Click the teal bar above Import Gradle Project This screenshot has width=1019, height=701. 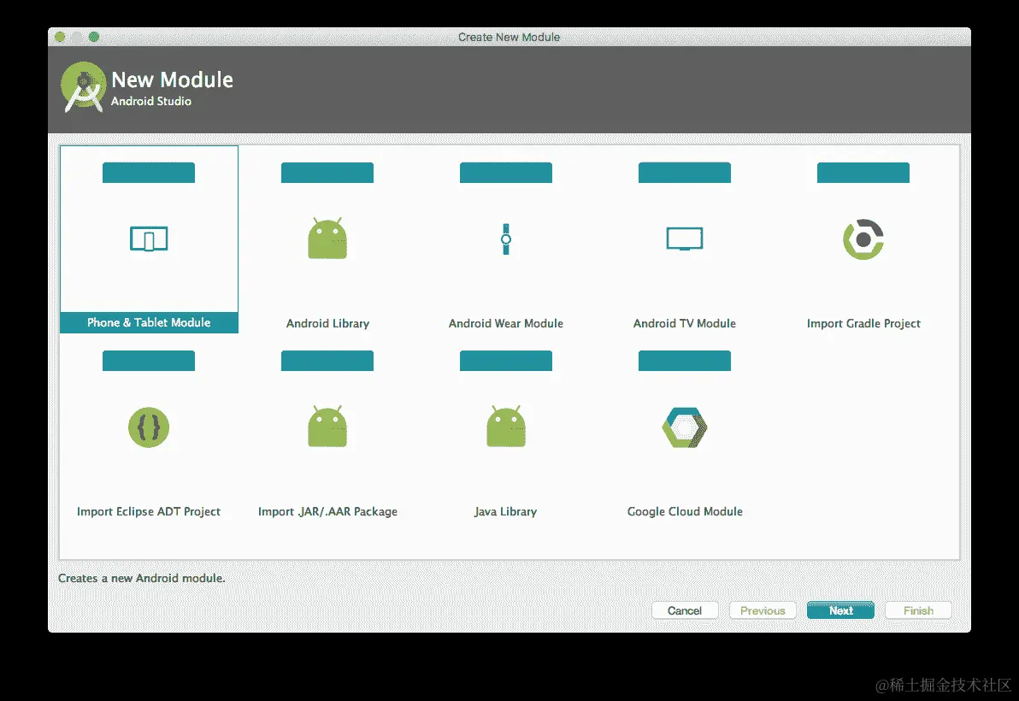[x=863, y=173]
